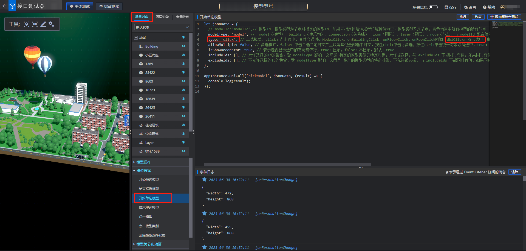
Task: Select the locate-focus tool icon
Action: (27, 24)
